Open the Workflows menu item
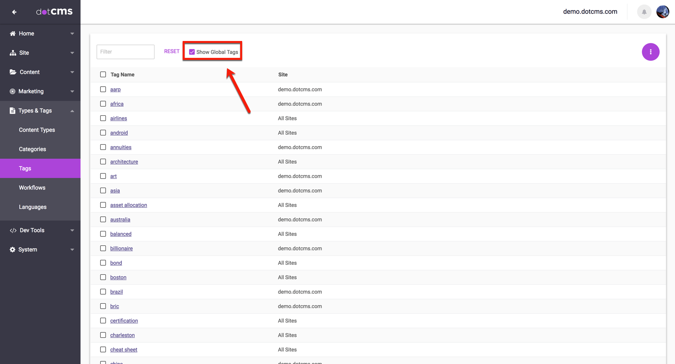This screenshot has width=675, height=364. (x=32, y=188)
